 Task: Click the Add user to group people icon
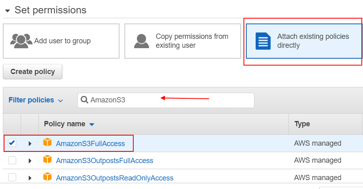point(21,41)
